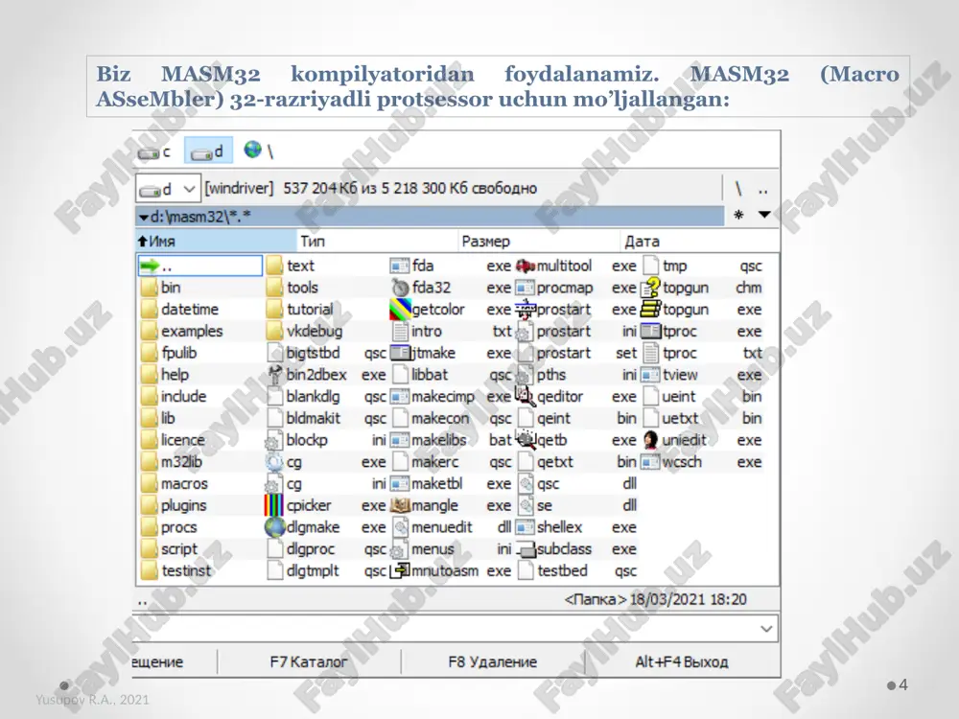Image resolution: width=959 pixels, height=719 pixels.
Task: Select the fda32 exe icon
Action: pos(400,288)
